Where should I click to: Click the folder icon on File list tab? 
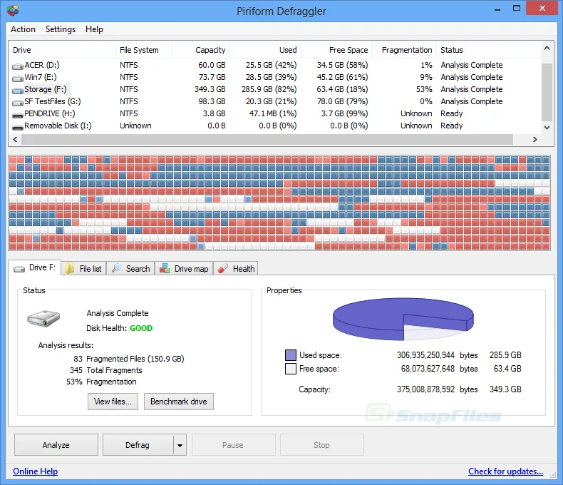click(x=69, y=268)
